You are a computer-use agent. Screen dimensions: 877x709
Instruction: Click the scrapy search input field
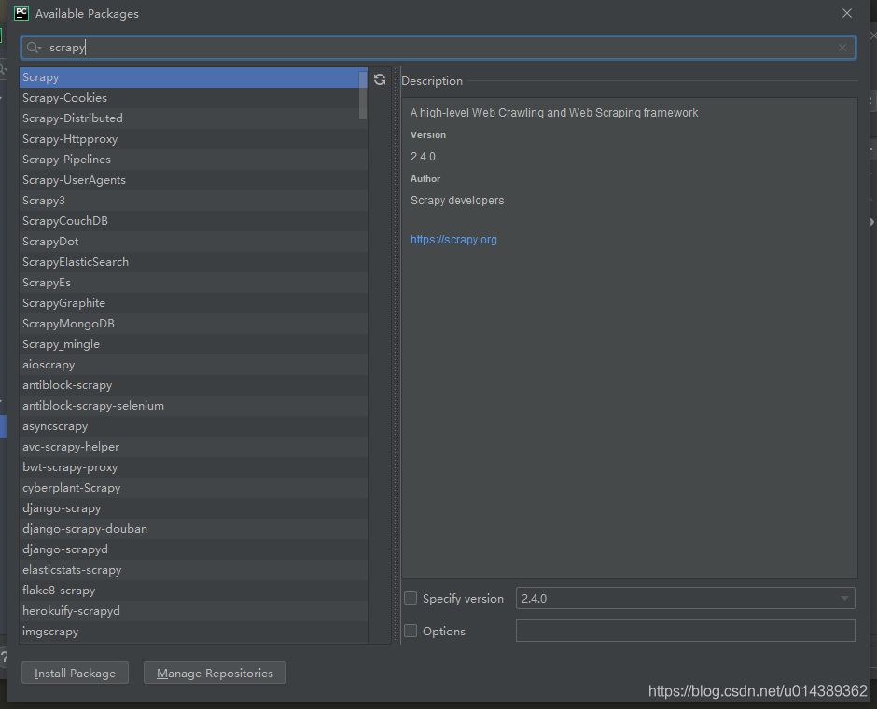[x=438, y=48]
